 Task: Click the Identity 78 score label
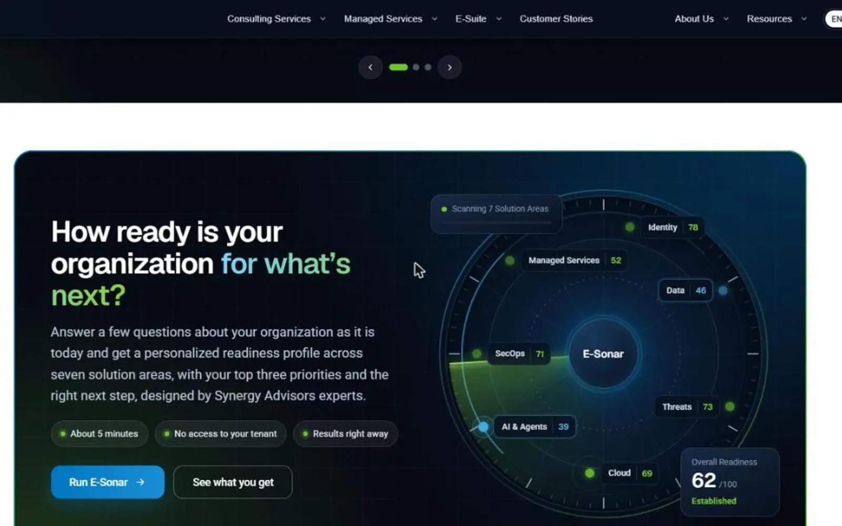tap(673, 227)
